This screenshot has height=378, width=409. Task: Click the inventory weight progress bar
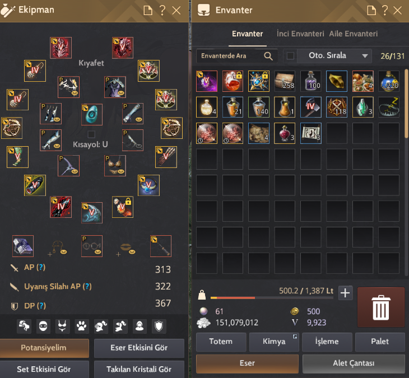[x=272, y=298]
